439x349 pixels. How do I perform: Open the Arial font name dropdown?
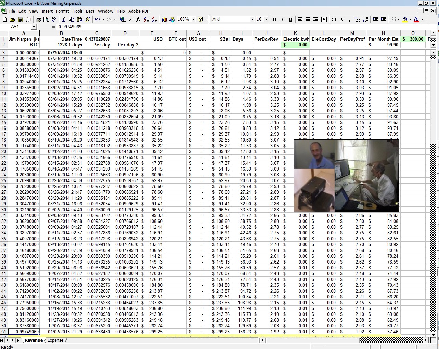(x=252, y=19)
